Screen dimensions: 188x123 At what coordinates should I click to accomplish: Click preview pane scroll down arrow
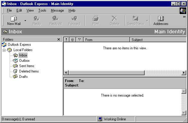click(184, 113)
